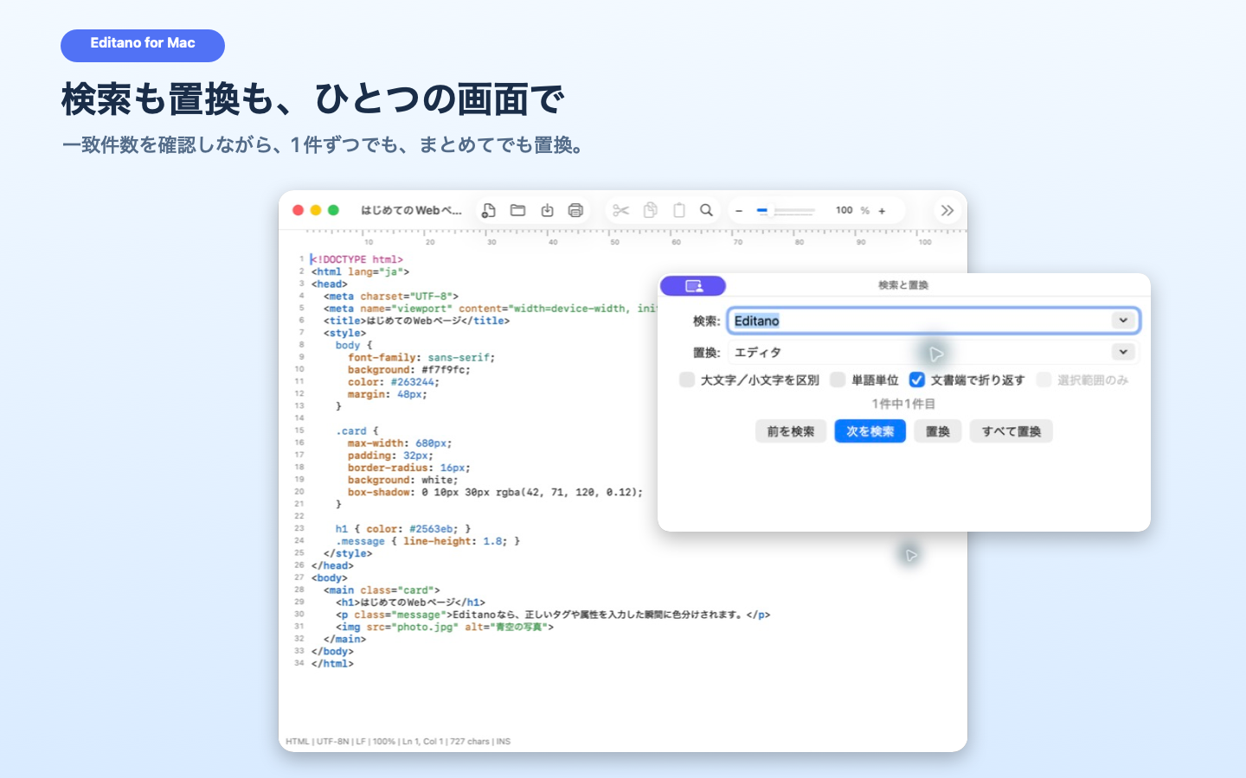This screenshot has height=778, width=1246.
Task: Click the color: #263244; line
Action: [x=394, y=382]
